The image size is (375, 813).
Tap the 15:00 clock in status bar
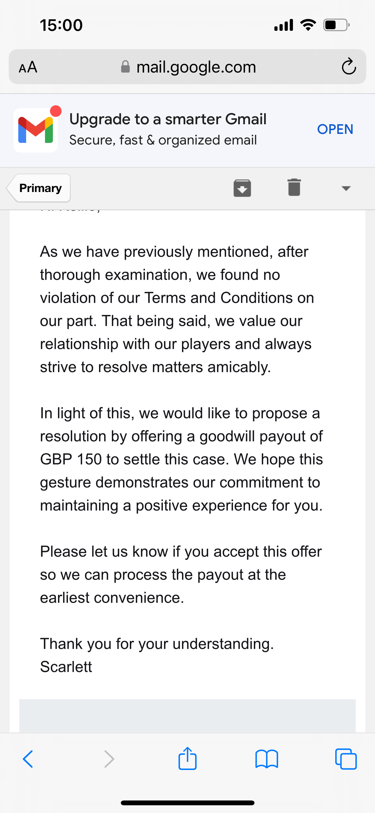[x=61, y=25]
